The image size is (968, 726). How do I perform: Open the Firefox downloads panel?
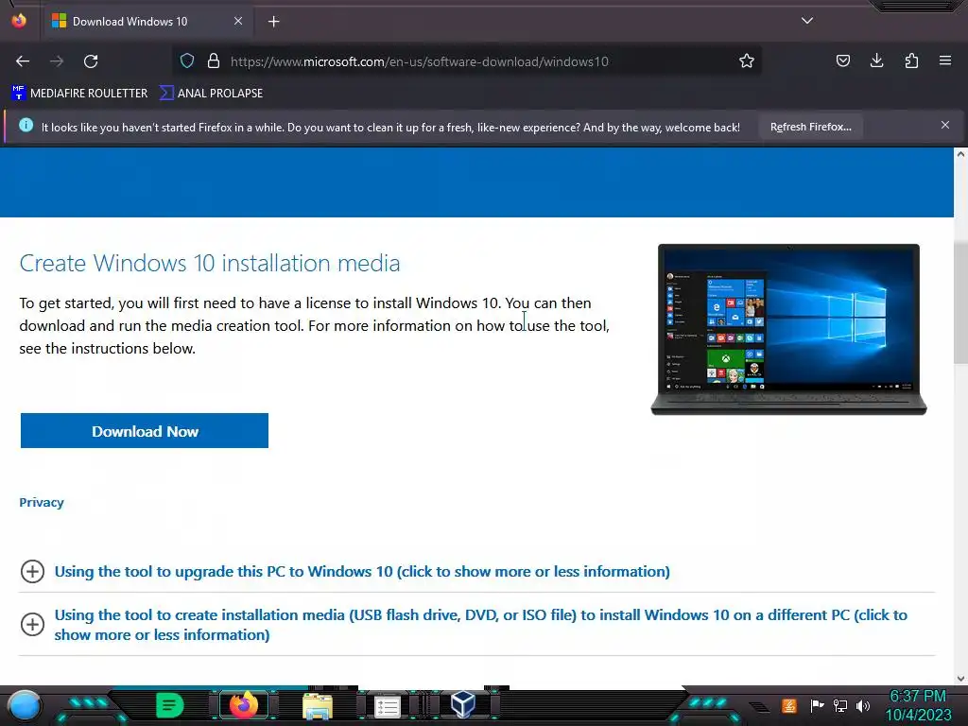tap(876, 60)
